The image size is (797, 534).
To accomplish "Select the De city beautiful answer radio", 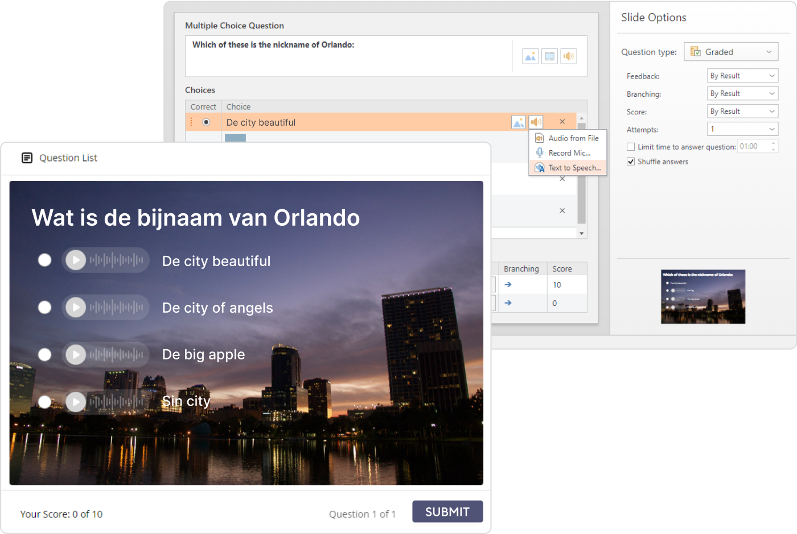I will [x=44, y=260].
